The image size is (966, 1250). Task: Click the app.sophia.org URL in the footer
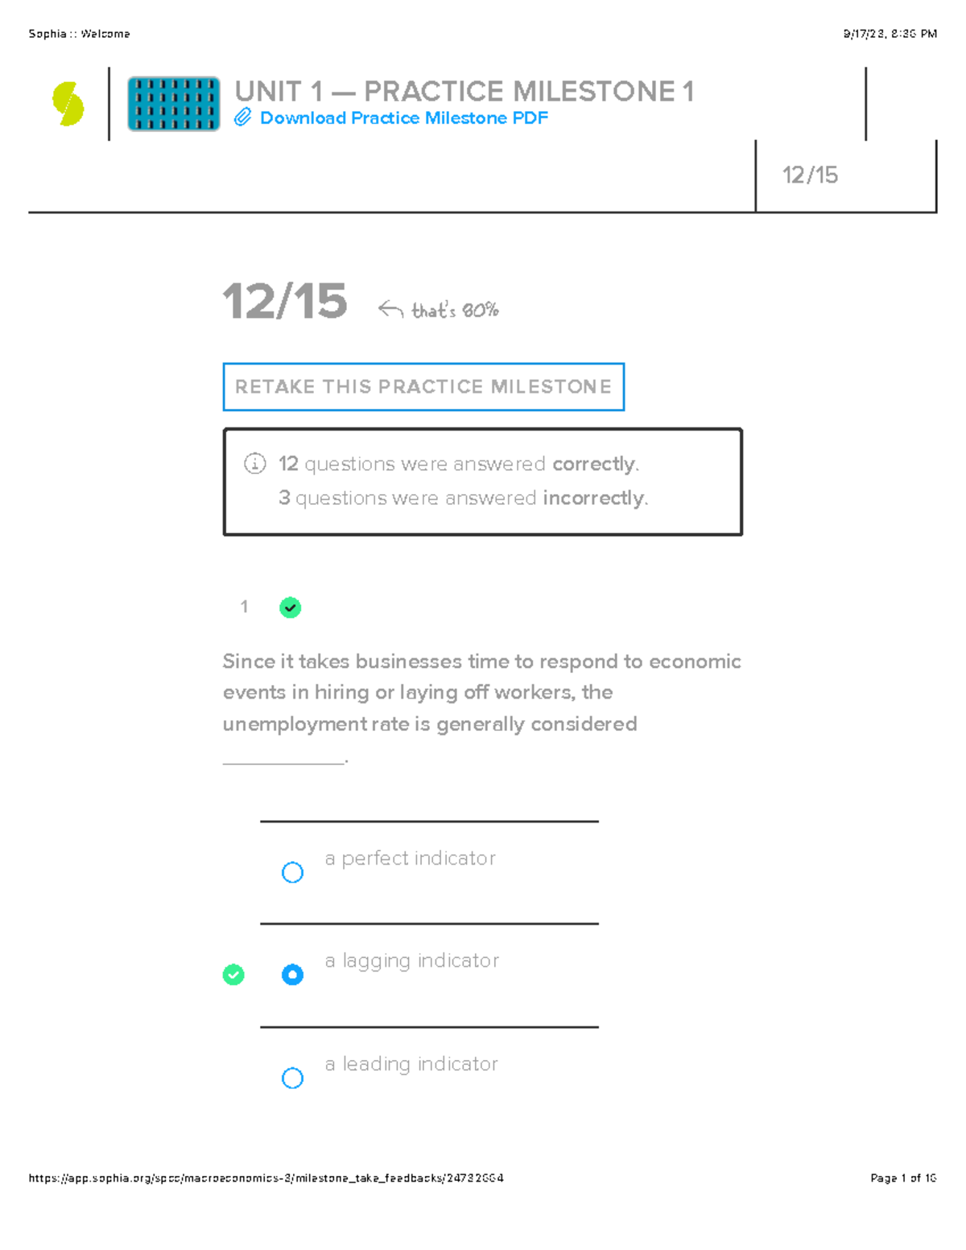point(266,1178)
